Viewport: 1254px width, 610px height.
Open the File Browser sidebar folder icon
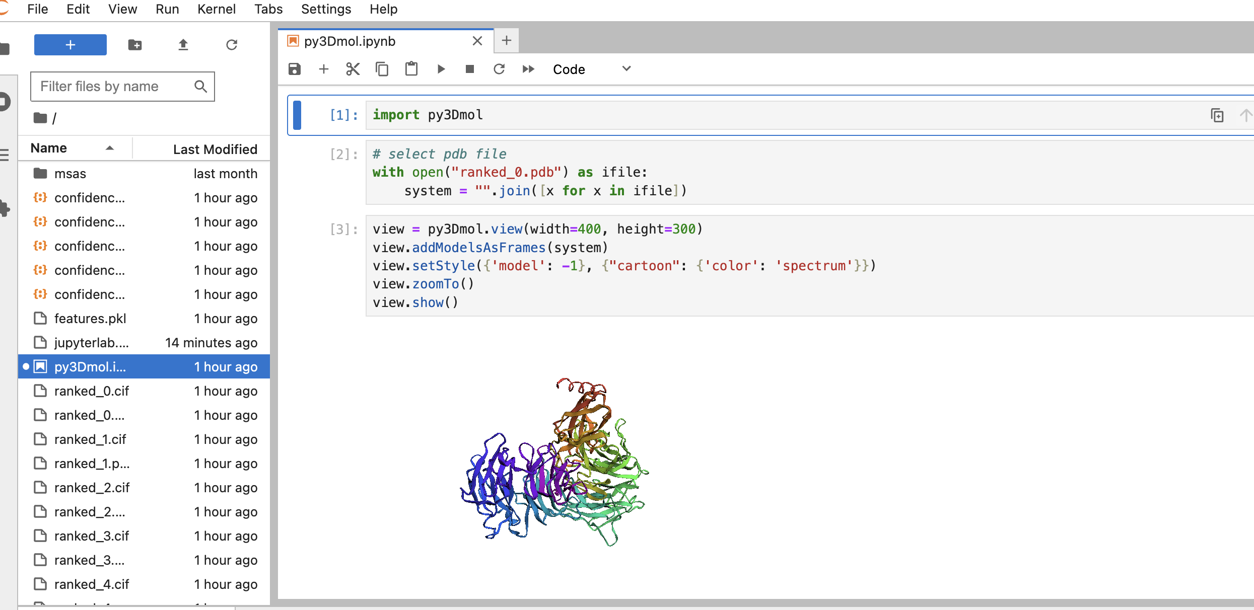(5, 49)
